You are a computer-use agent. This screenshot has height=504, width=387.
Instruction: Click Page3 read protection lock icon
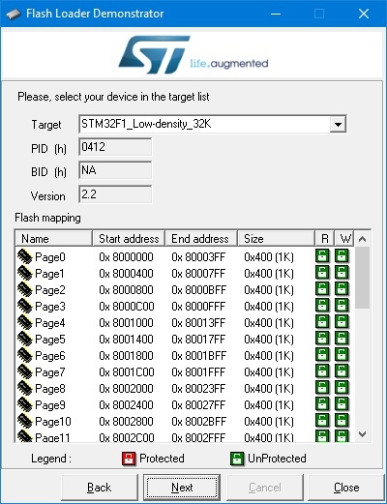(322, 306)
